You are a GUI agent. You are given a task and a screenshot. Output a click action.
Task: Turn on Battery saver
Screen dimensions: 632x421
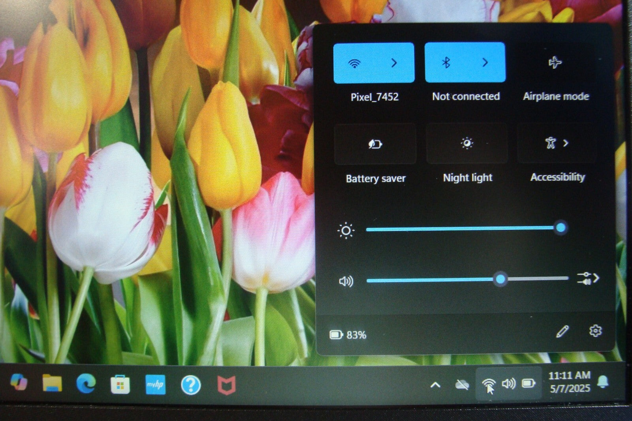[375, 144]
